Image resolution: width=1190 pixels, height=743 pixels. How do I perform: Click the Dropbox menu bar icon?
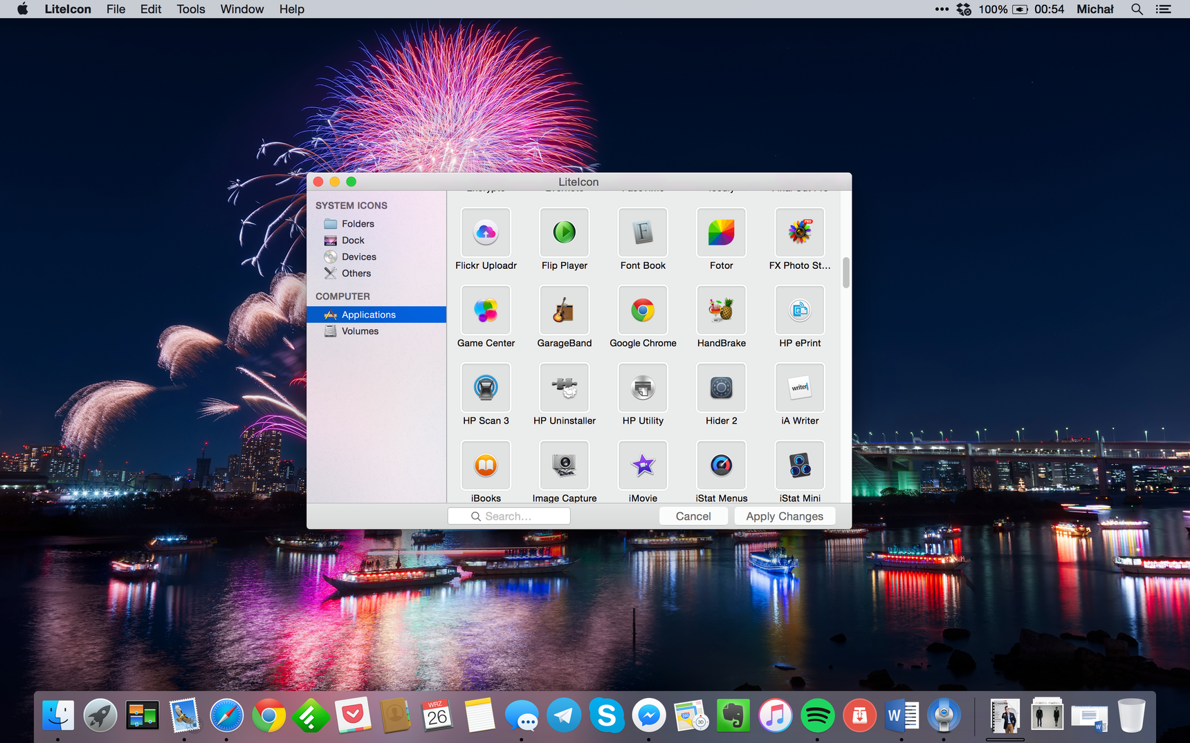[x=964, y=9]
